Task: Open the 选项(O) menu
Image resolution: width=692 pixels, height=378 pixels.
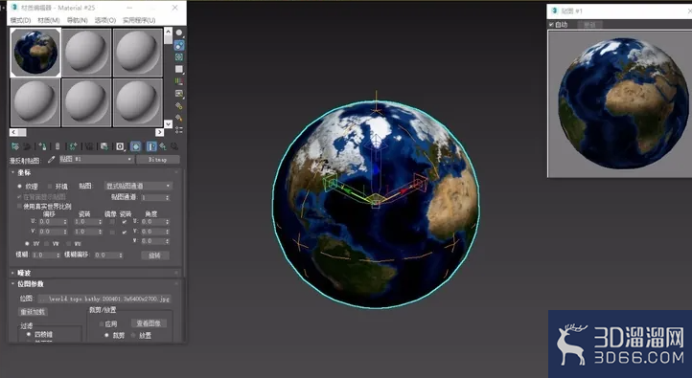Action: point(105,20)
